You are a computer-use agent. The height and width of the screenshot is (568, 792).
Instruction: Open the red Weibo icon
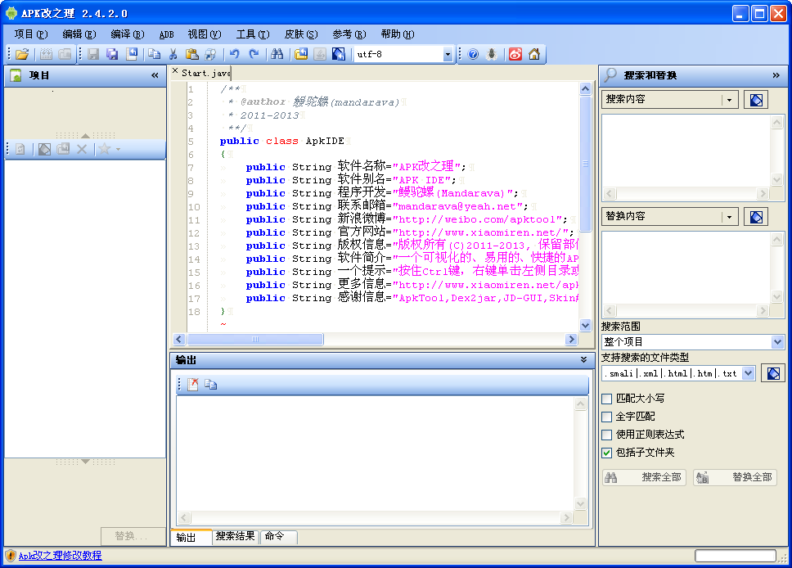515,54
